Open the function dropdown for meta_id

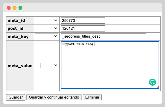[51, 20]
